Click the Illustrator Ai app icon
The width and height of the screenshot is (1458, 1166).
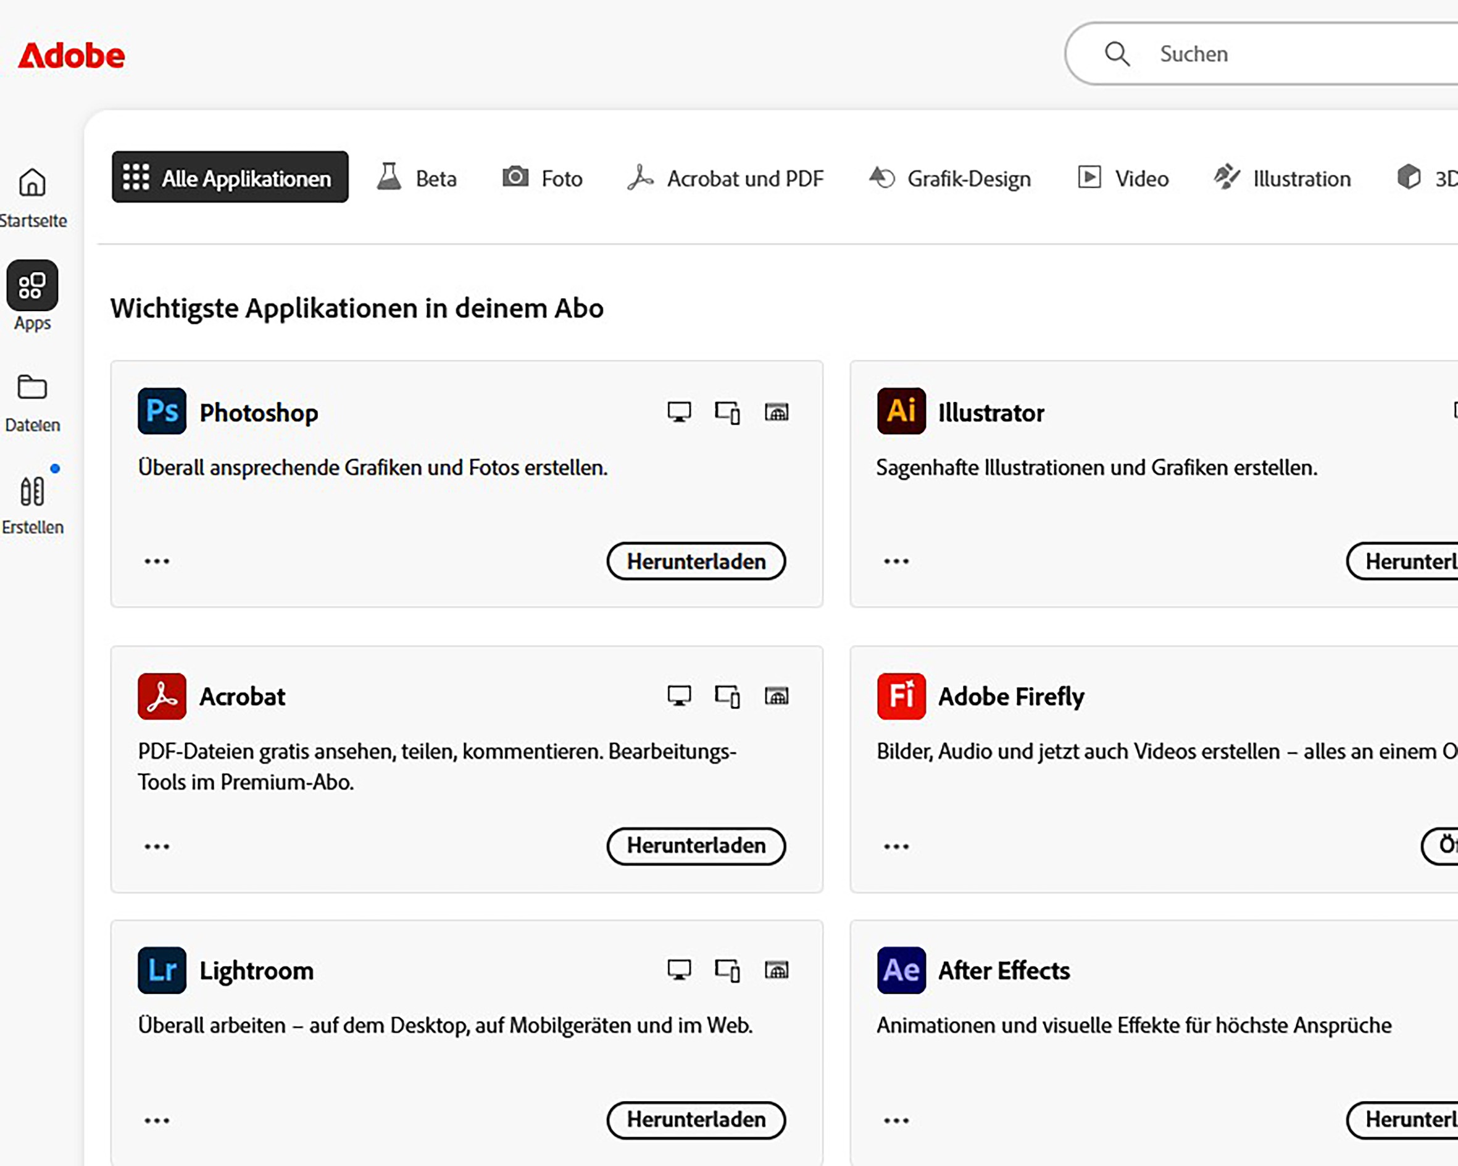[901, 411]
